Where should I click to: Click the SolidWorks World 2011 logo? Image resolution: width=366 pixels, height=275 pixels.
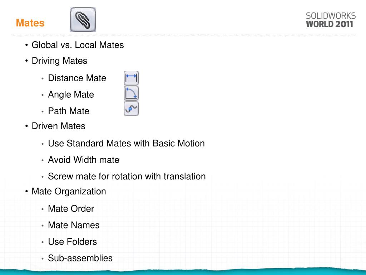(x=331, y=20)
